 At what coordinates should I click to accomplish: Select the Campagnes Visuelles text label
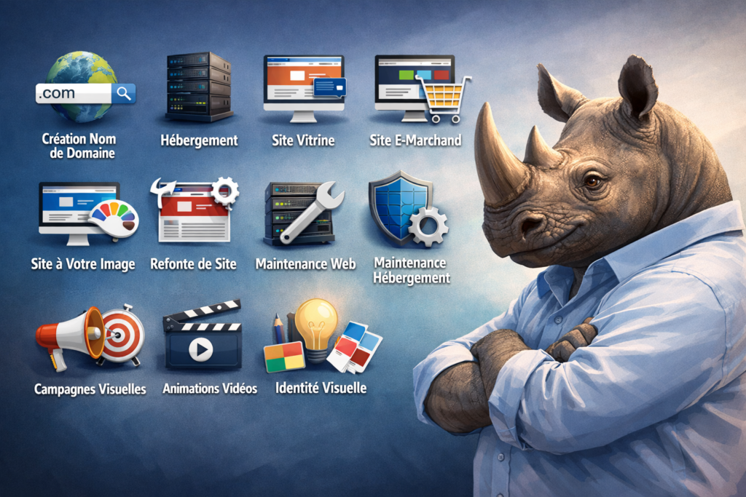[x=90, y=389]
